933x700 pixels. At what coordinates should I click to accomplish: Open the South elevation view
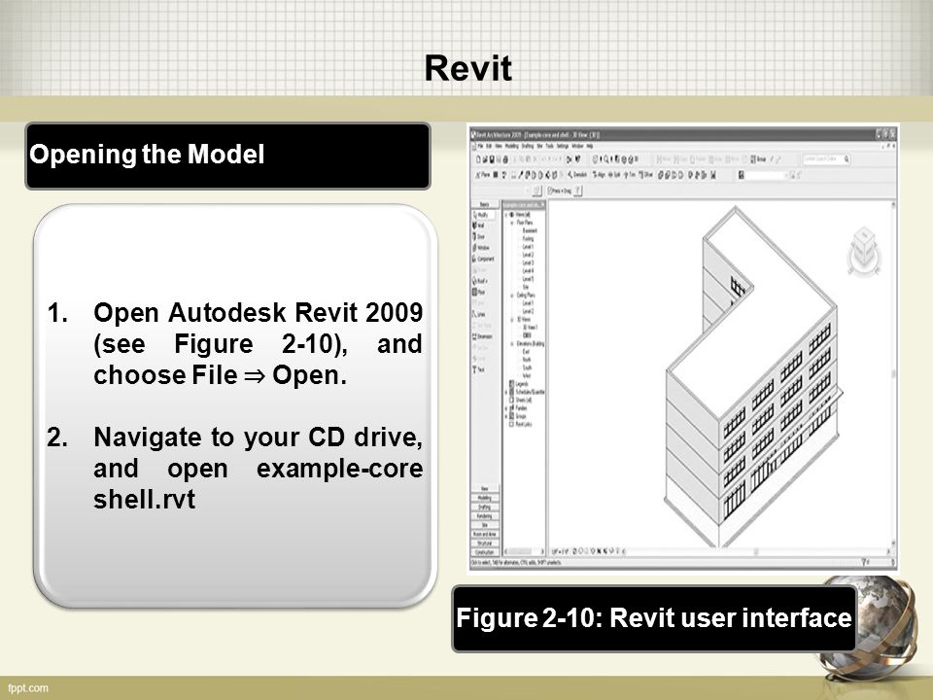pyautogui.click(x=526, y=367)
